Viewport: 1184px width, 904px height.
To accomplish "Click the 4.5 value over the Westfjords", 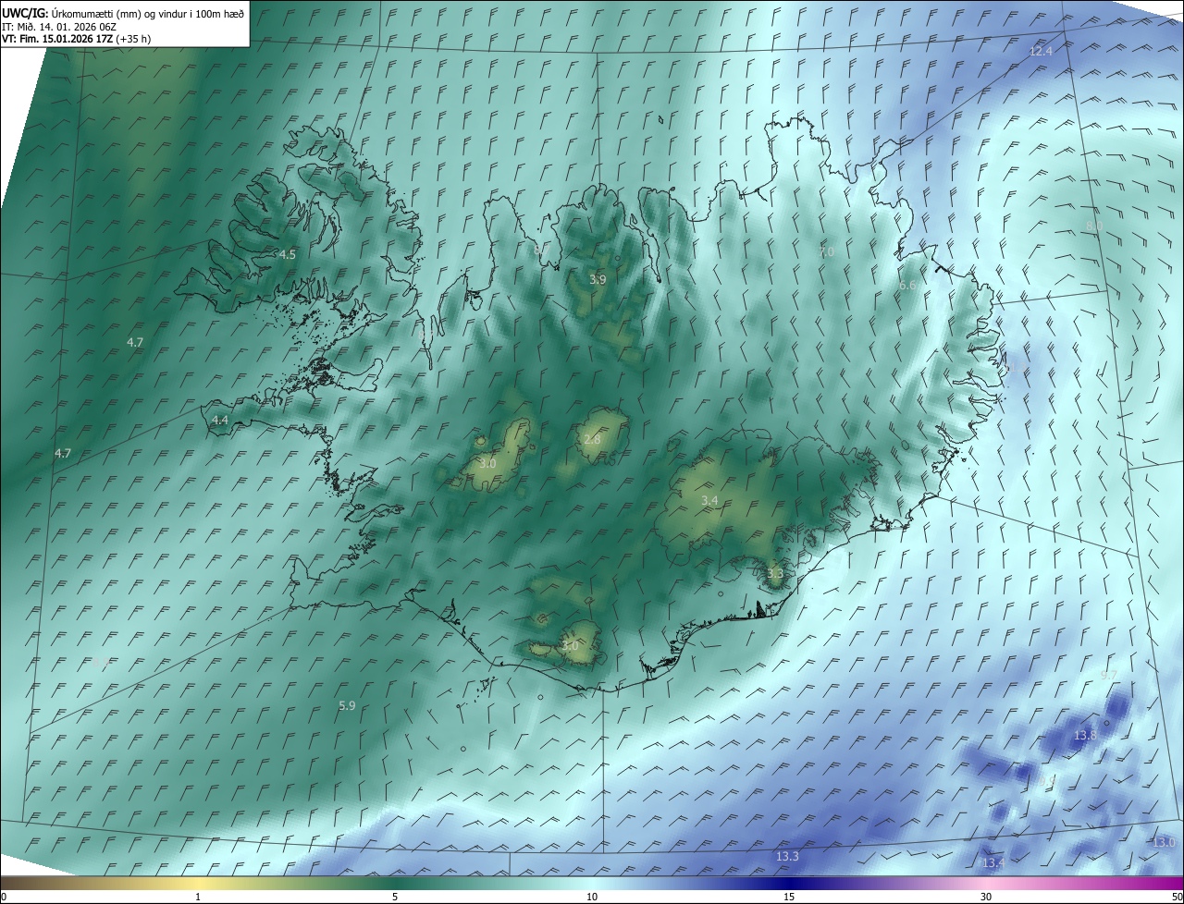I will click(x=287, y=253).
